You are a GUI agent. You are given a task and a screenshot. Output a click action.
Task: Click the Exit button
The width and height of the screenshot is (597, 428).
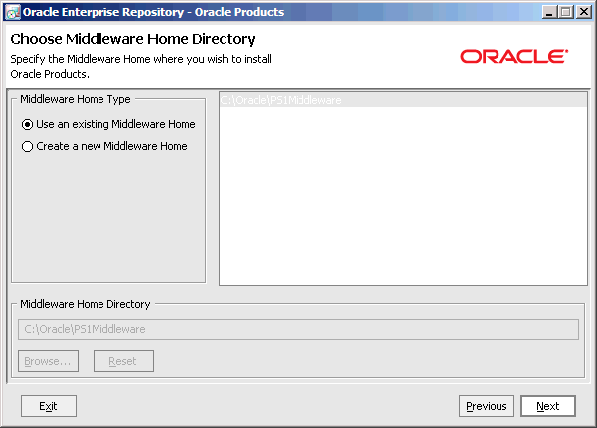[x=49, y=406]
